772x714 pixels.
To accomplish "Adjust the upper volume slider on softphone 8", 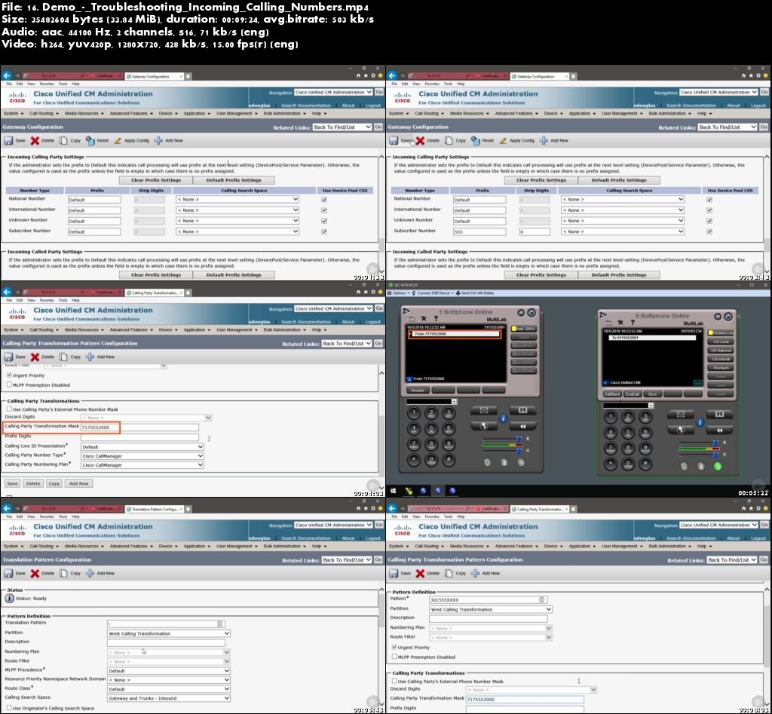I will (x=715, y=443).
